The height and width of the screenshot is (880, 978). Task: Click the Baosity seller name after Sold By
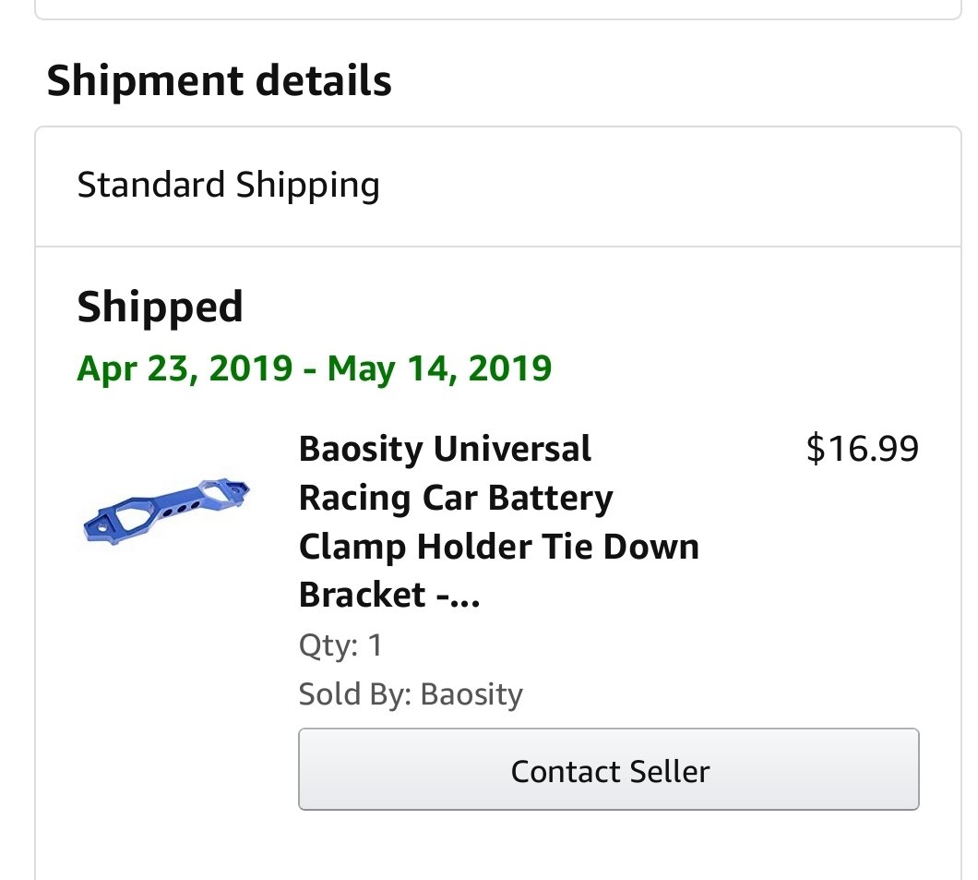(x=471, y=694)
